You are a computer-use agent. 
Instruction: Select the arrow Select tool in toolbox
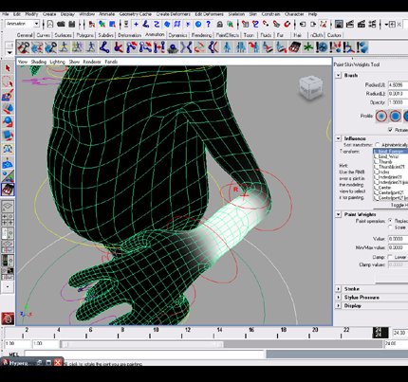(x=8, y=68)
